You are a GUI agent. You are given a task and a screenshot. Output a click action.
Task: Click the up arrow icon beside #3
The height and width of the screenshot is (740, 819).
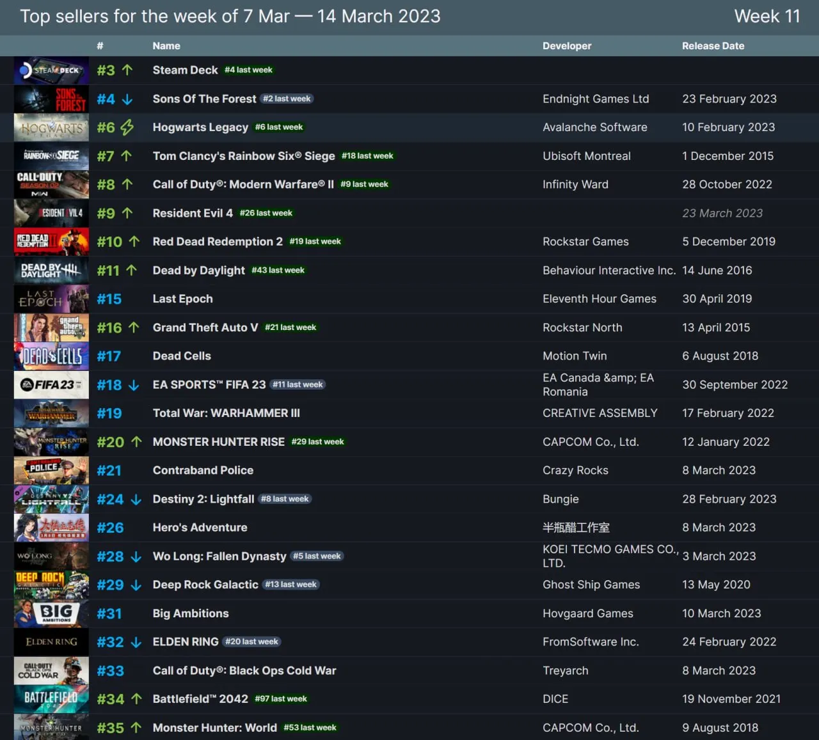(127, 70)
